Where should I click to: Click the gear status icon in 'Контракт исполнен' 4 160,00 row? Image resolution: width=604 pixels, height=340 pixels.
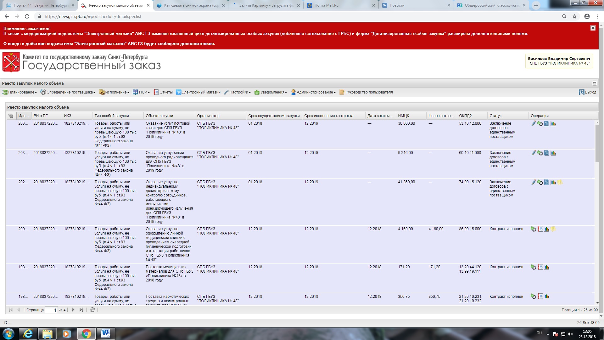[x=534, y=229]
